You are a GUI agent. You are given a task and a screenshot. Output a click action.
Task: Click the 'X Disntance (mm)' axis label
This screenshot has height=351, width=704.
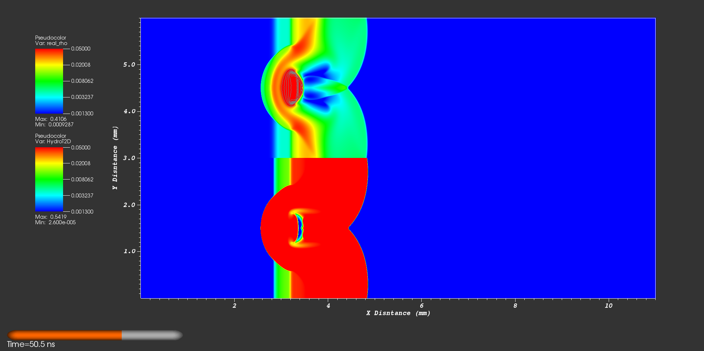(x=398, y=313)
